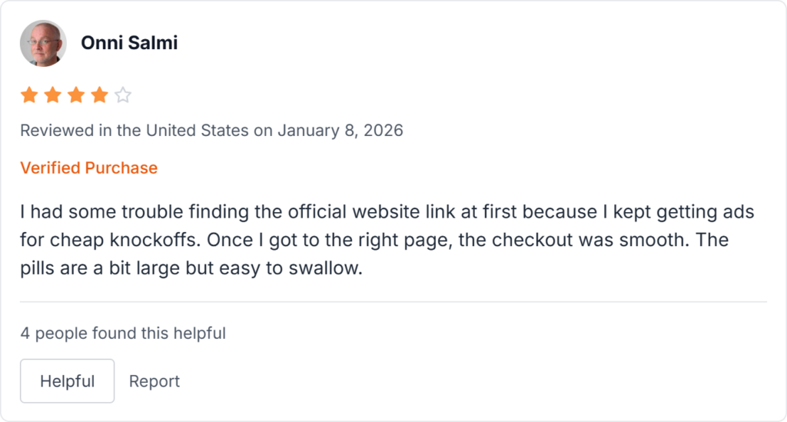This screenshot has width=787, height=422.
Task: Click the first orange rating star
Action: pos(29,95)
